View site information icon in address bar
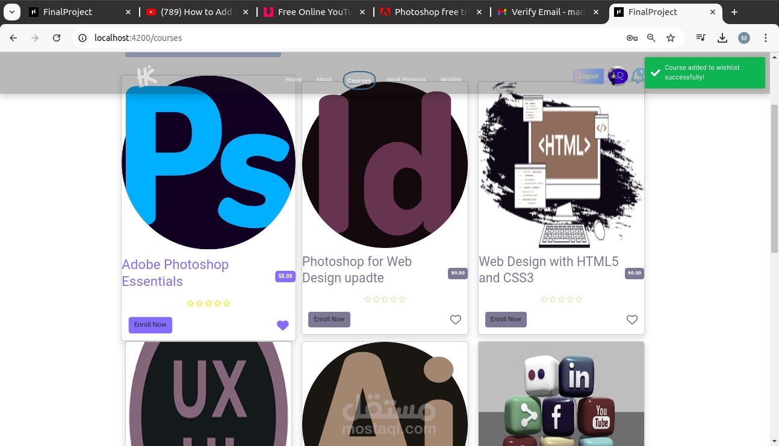779x446 pixels. 83,38
